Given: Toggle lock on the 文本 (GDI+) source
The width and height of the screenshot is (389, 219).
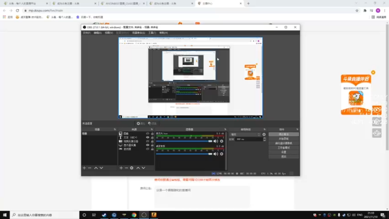Looking at the screenshot, I should pos(152,137).
